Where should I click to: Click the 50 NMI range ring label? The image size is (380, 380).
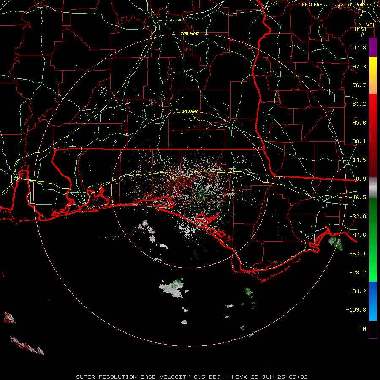coord(190,111)
